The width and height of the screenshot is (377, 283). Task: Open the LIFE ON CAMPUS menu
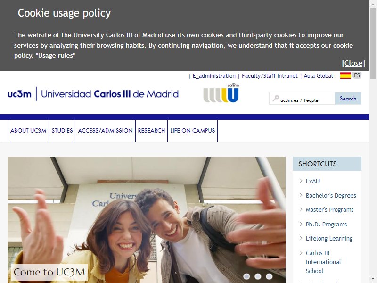coord(193,131)
